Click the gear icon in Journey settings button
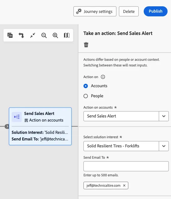Screen dimensions: 171x199 [x=79, y=11]
